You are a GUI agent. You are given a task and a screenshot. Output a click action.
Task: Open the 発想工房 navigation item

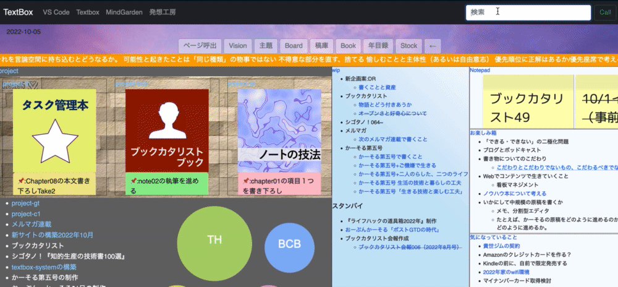[x=163, y=12]
